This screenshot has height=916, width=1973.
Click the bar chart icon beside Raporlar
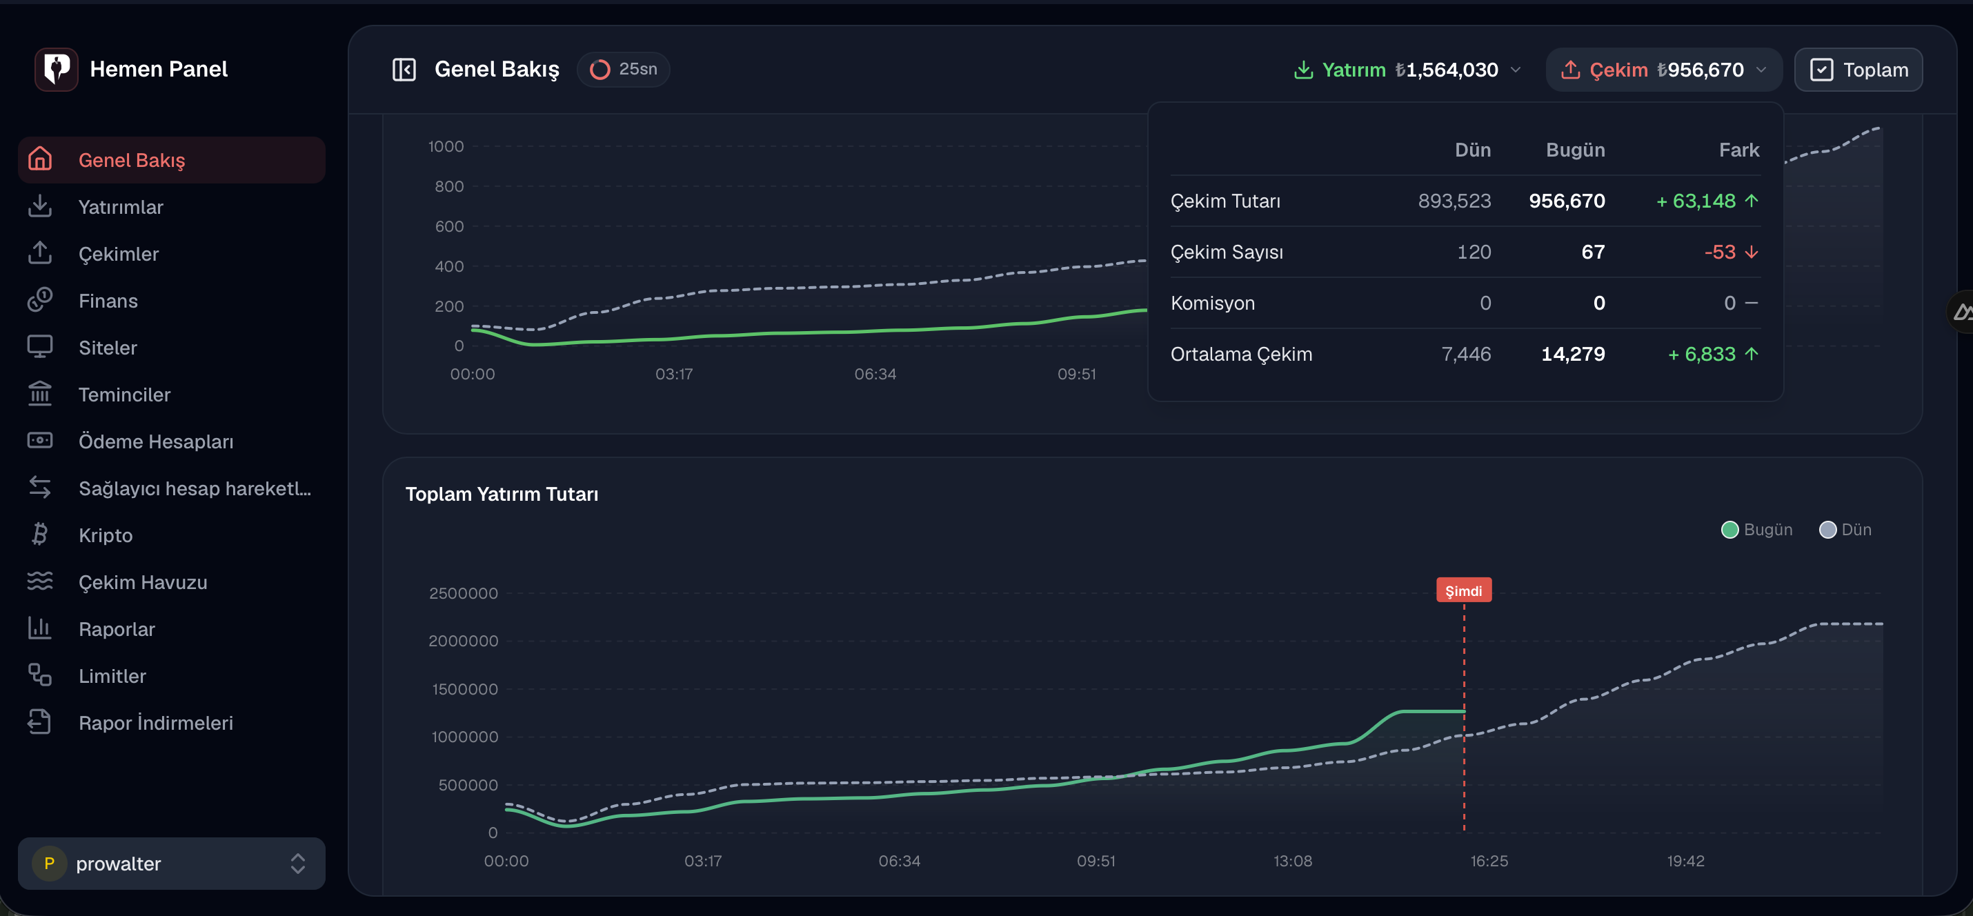pyautogui.click(x=40, y=628)
